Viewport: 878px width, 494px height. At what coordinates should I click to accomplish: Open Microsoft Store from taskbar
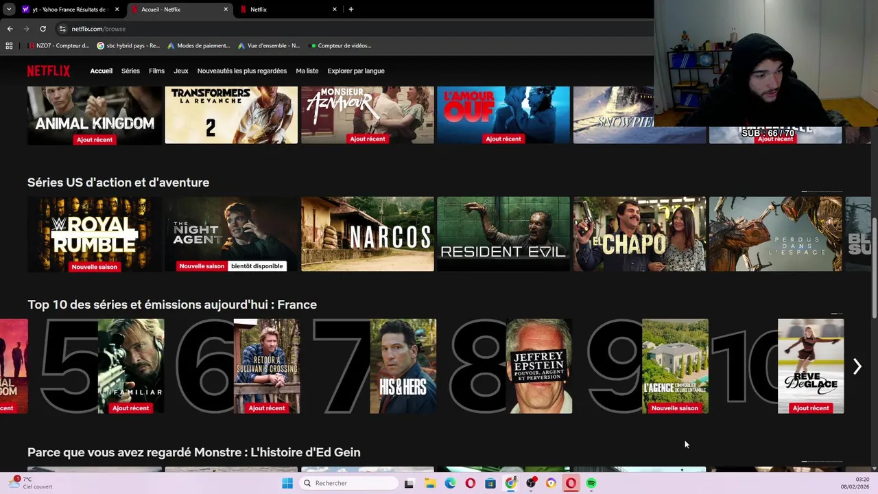490,483
